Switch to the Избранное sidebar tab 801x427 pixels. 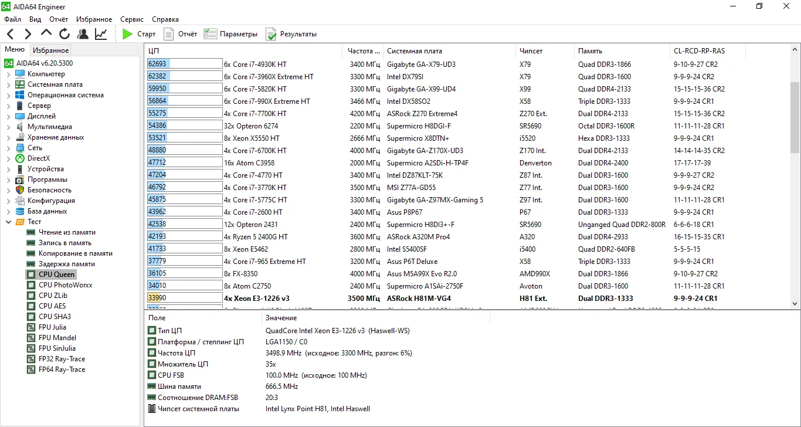pyautogui.click(x=50, y=50)
